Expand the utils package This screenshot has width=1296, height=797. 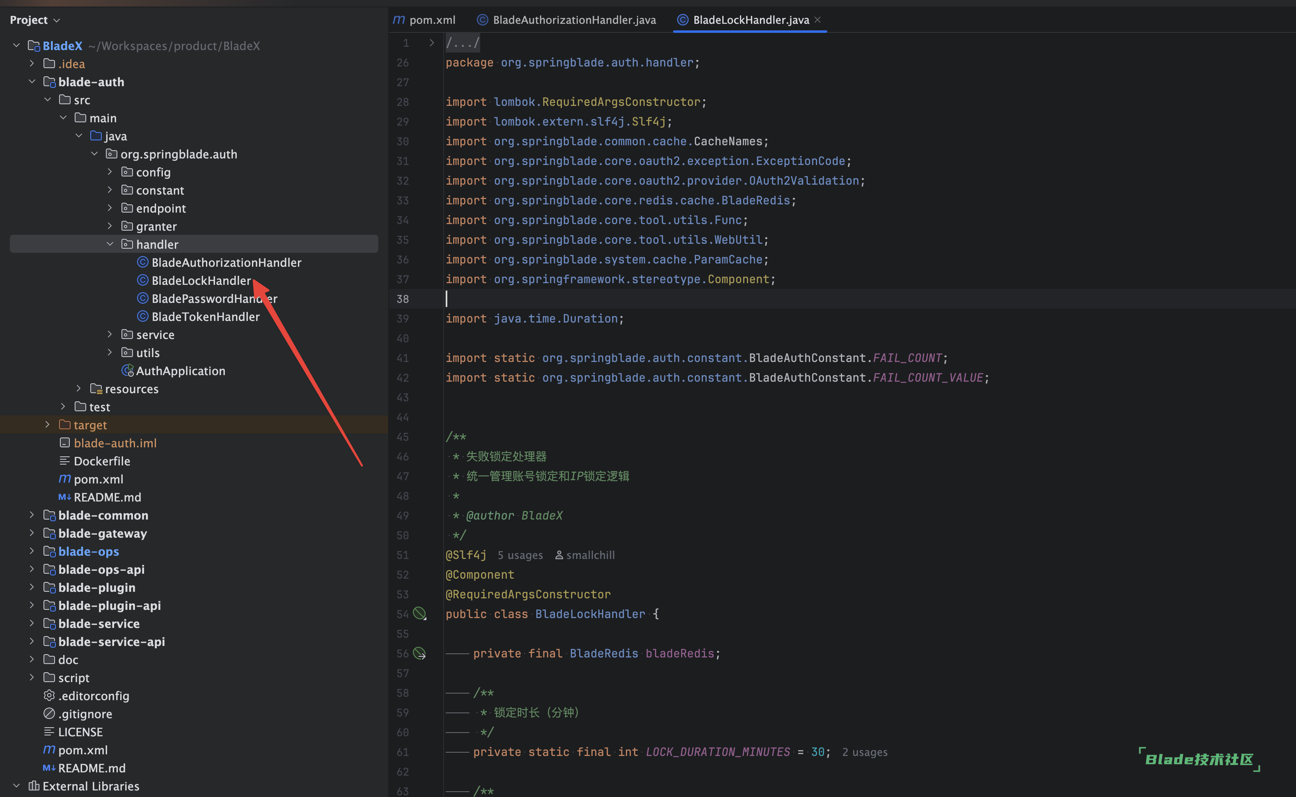(110, 352)
